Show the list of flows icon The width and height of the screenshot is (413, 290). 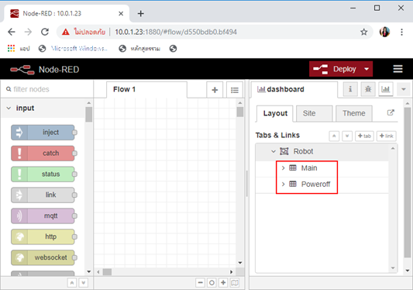235,90
